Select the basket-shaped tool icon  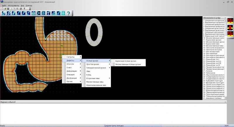(x=33, y=13)
